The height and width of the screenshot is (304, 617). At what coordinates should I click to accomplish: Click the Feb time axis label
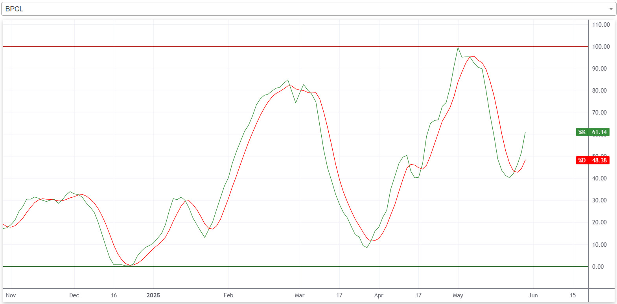(x=228, y=295)
